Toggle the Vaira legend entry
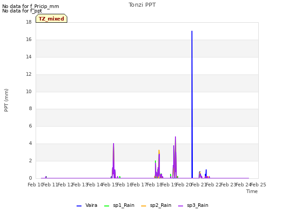This screenshot has height=214, width=285. tap(87, 206)
